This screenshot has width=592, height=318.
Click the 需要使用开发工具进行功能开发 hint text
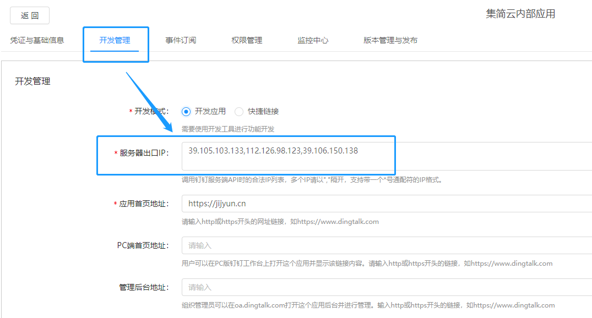(x=228, y=129)
